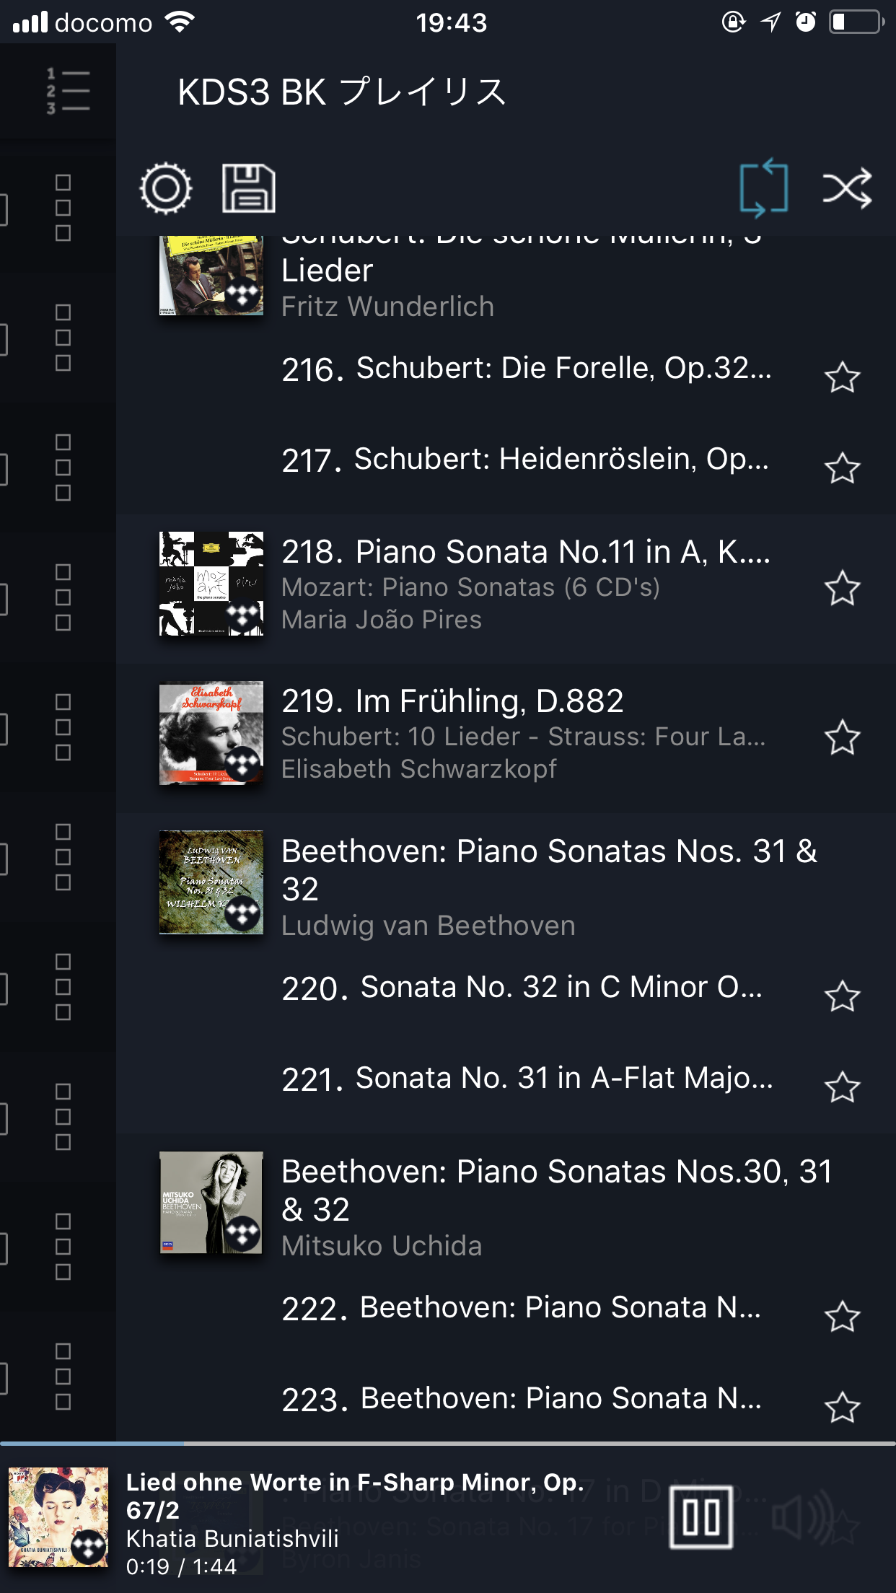Toggle shuffle playback
The image size is (896, 1593).
pos(847,189)
